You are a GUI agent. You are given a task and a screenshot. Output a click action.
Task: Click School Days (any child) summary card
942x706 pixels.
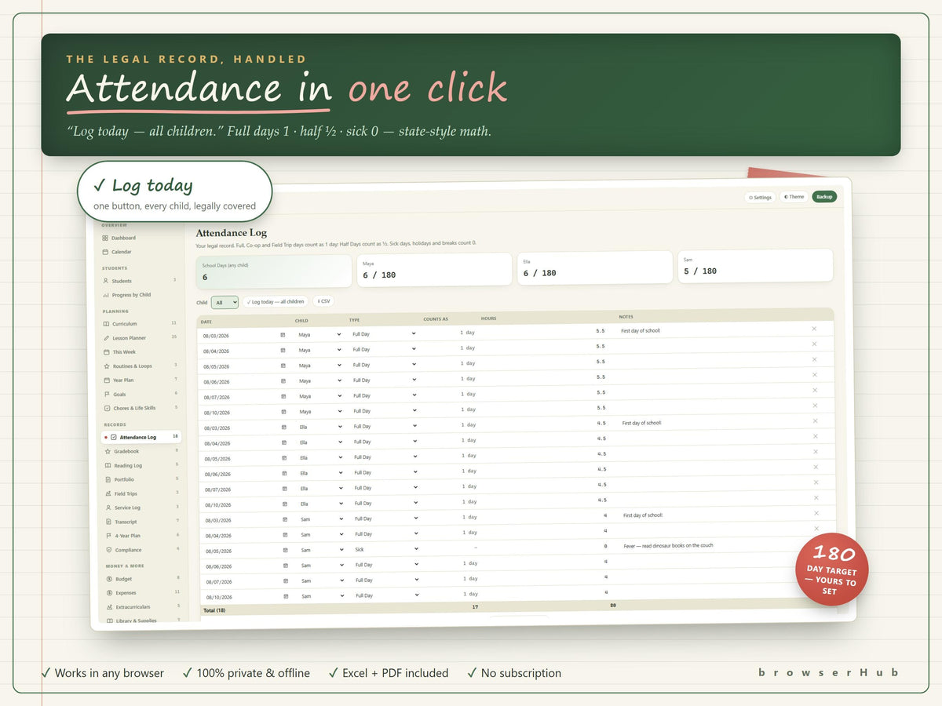pos(273,271)
